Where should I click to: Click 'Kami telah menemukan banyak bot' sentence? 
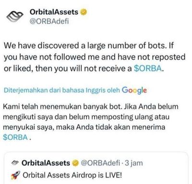pos(62,107)
